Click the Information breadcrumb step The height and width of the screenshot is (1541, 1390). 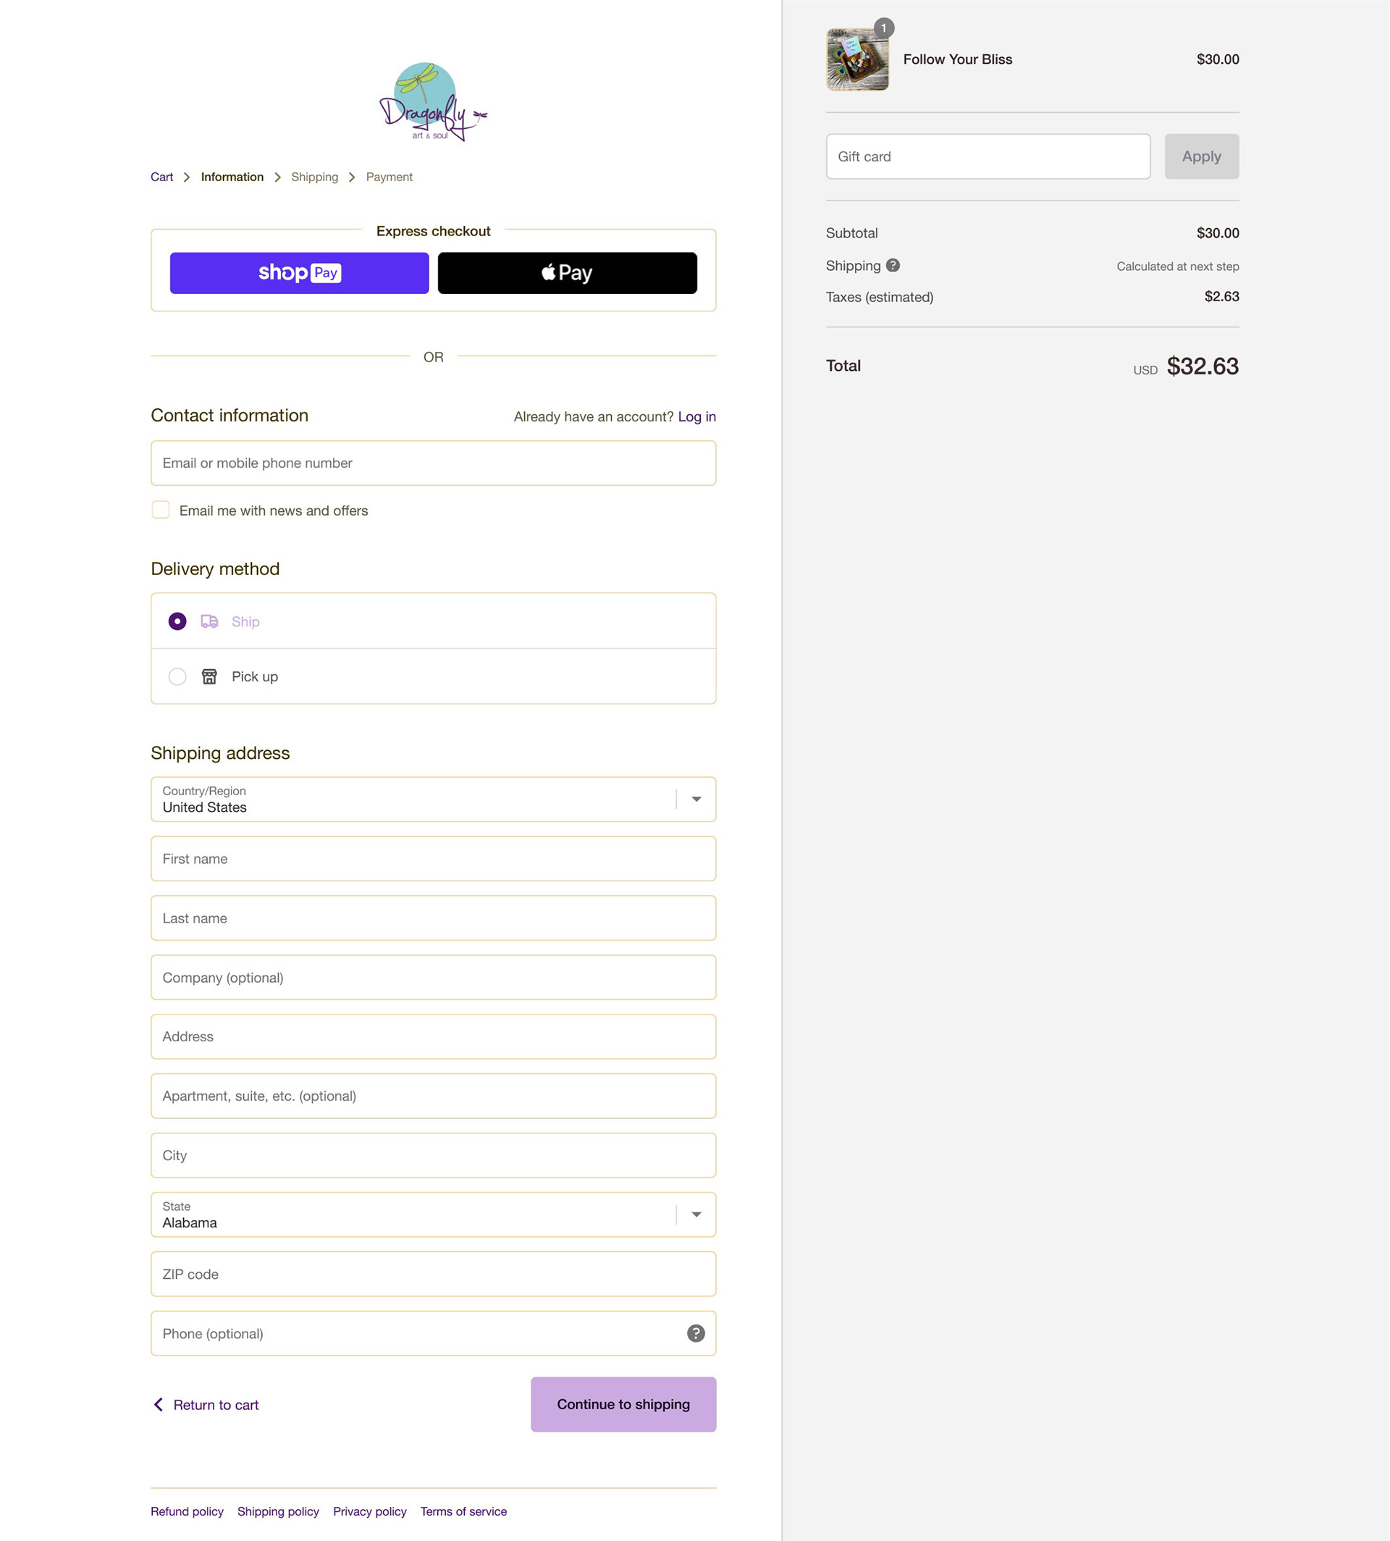(232, 177)
